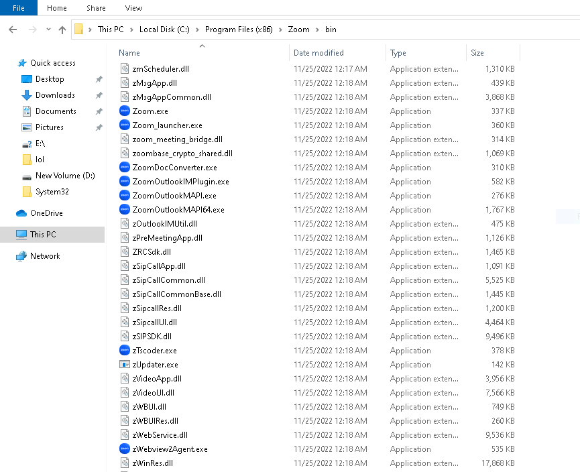Open Pictures in the sidebar
580x472 pixels.
(x=49, y=127)
